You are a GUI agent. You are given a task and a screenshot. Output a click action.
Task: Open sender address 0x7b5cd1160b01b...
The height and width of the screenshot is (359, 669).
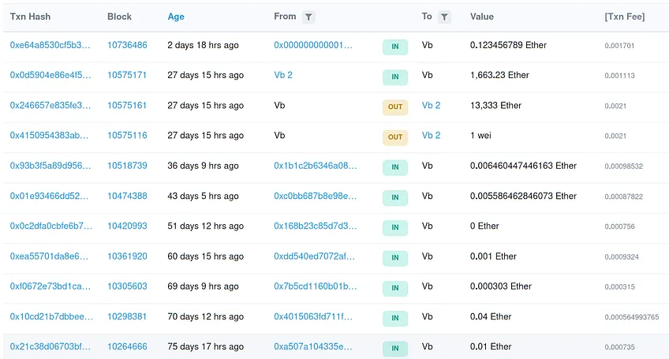pos(316,286)
